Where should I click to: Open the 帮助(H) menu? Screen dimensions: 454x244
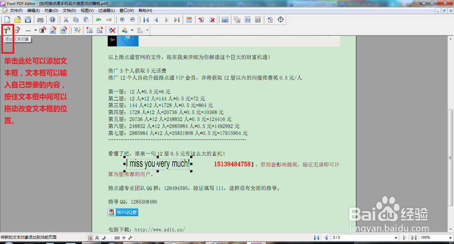pos(145,10)
